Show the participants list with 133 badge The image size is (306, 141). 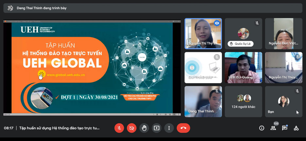[273, 128]
